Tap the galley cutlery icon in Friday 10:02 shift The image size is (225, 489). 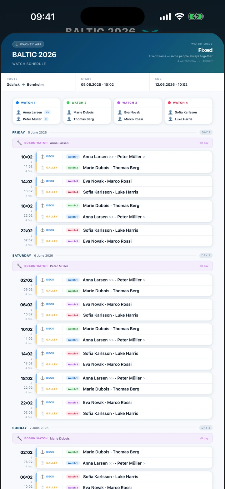coord(42,168)
